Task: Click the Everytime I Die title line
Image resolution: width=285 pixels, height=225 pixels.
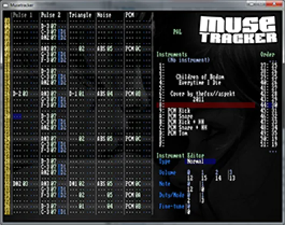Action: pos(199,82)
